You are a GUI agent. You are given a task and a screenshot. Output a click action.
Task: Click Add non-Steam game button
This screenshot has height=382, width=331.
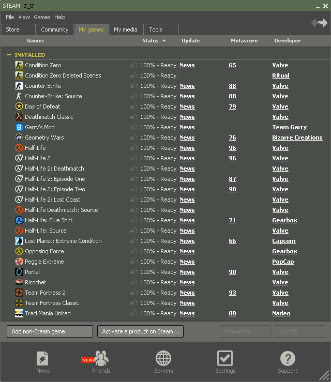click(50, 331)
